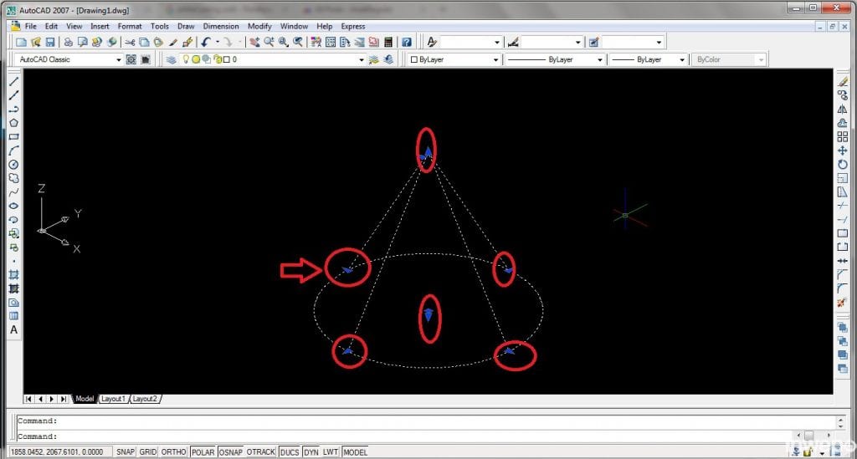857x459 pixels.
Task: Open the ByLayer color control dropdown
Action: click(x=454, y=59)
